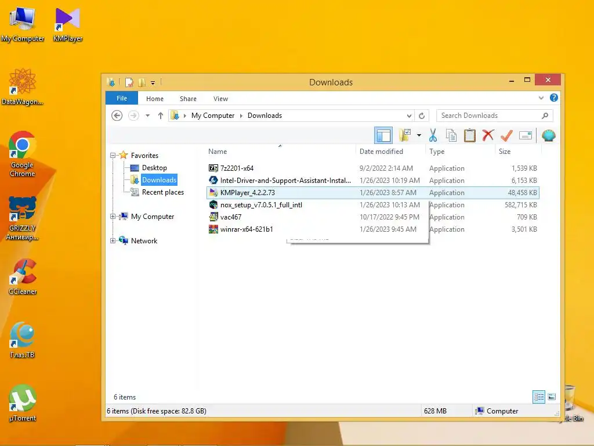Switch to large icons view in the status bar
The height and width of the screenshot is (446, 594).
pyautogui.click(x=552, y=397)
